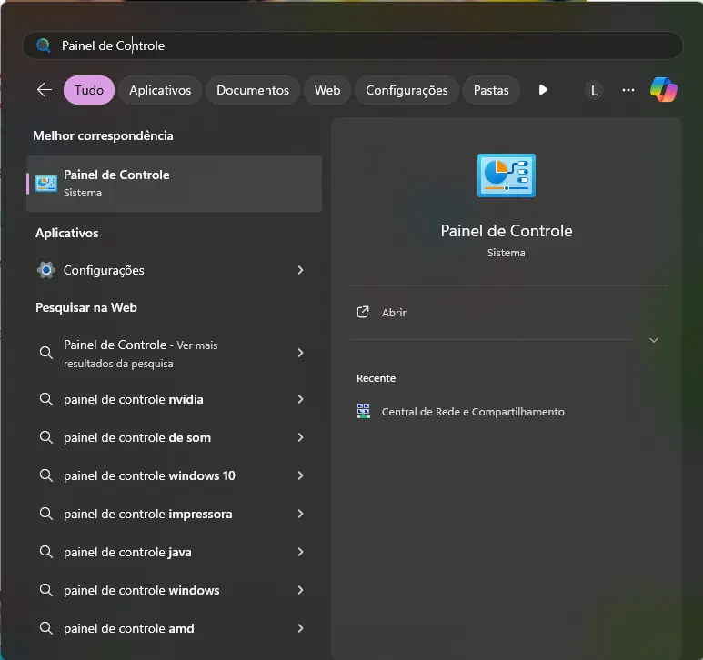
Task: Click the Sistema label under the preview title
Action: coord(507,253)
